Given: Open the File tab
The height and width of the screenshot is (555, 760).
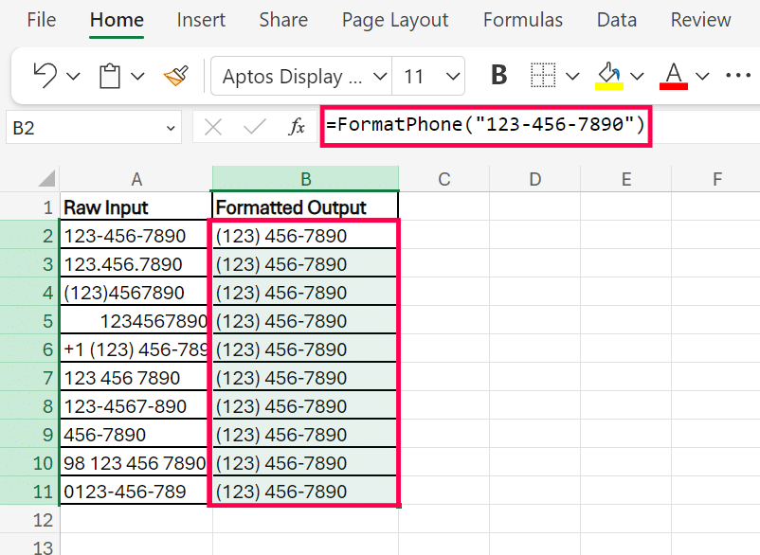Looking at the screenshot, I should (41, 20).
